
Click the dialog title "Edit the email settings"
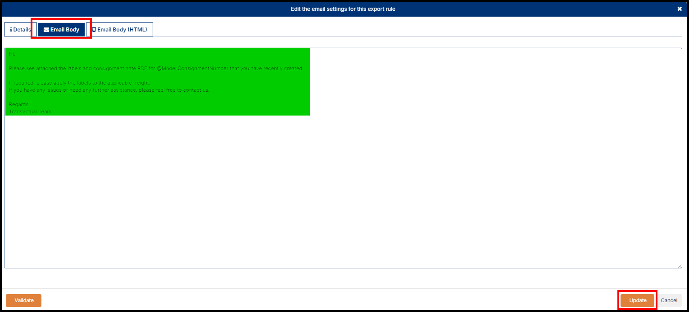point(344,9)
